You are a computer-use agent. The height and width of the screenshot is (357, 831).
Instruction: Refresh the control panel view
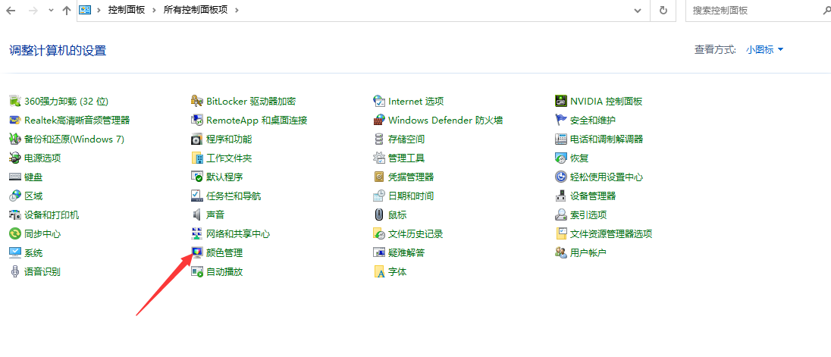click(663, 10)
